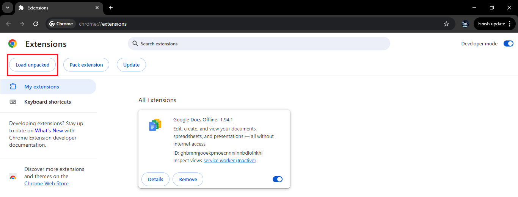Open a new tab with plus icon
The height and width of the screenshot is (197, 518).
click(x=111, y=8)
